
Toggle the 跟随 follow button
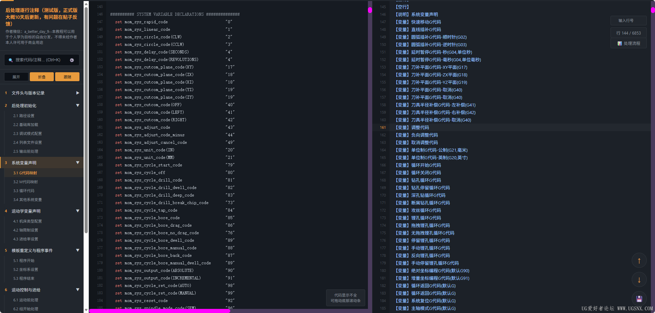point(67,77)
